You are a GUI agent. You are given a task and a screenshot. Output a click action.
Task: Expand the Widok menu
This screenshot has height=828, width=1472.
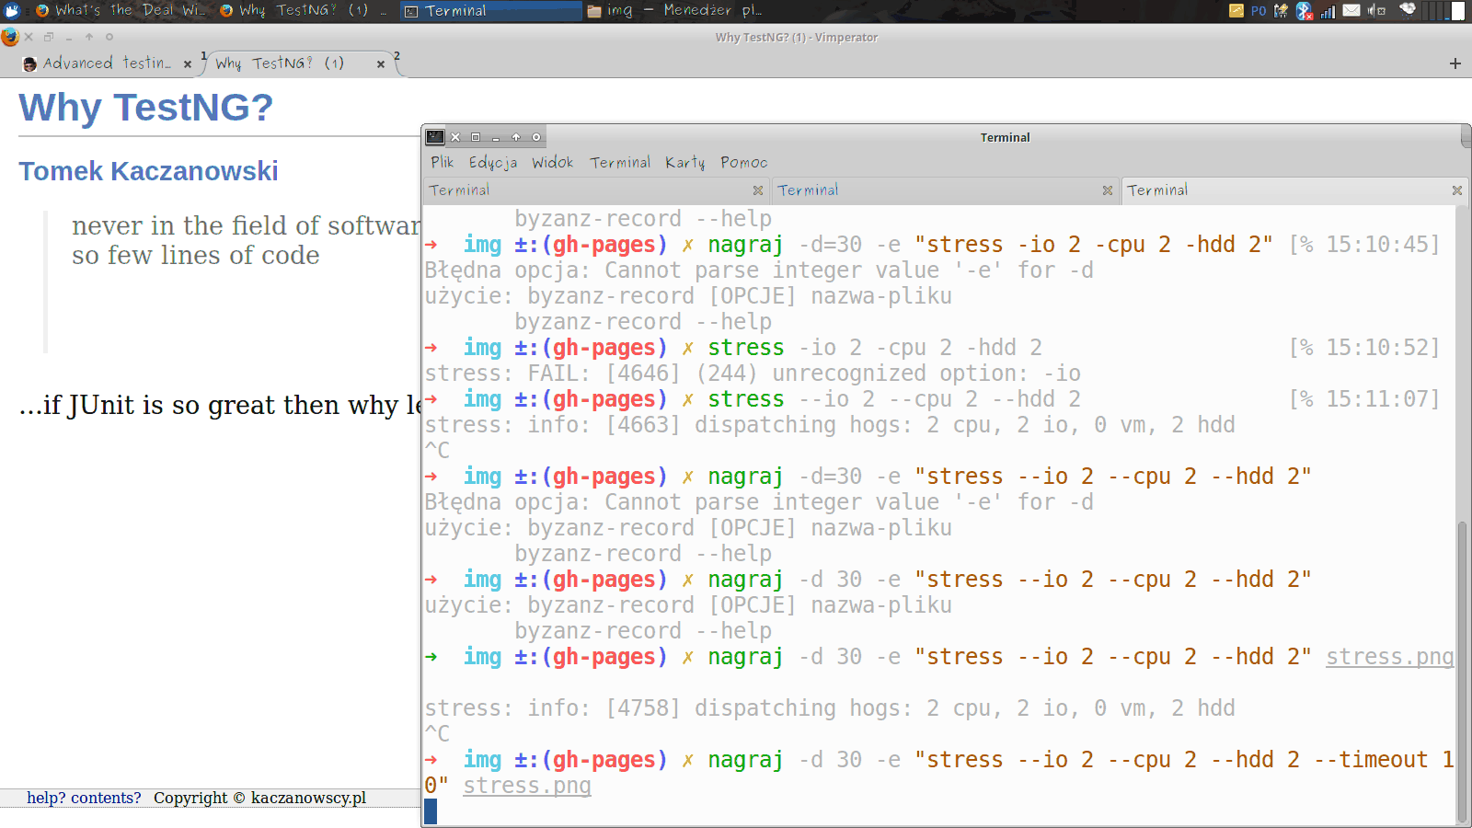pyautogui.click(x=552, y=163)
